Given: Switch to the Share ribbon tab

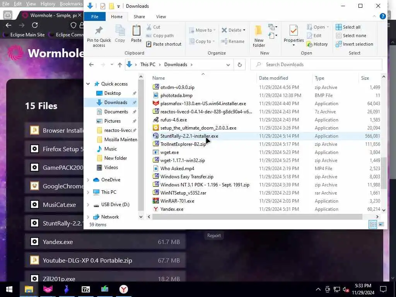Looking at the screenshot, I should click(x=139, y=17).
